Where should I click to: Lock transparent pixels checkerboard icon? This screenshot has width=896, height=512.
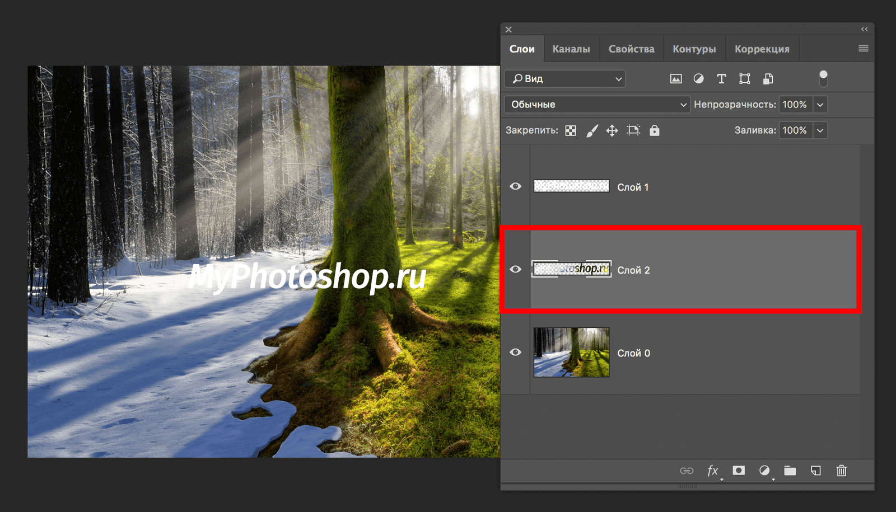pos(570,130)
